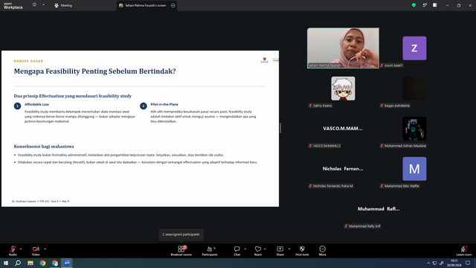
Task: Click numbered circle 1 on slide
Action: coord(17,106)
